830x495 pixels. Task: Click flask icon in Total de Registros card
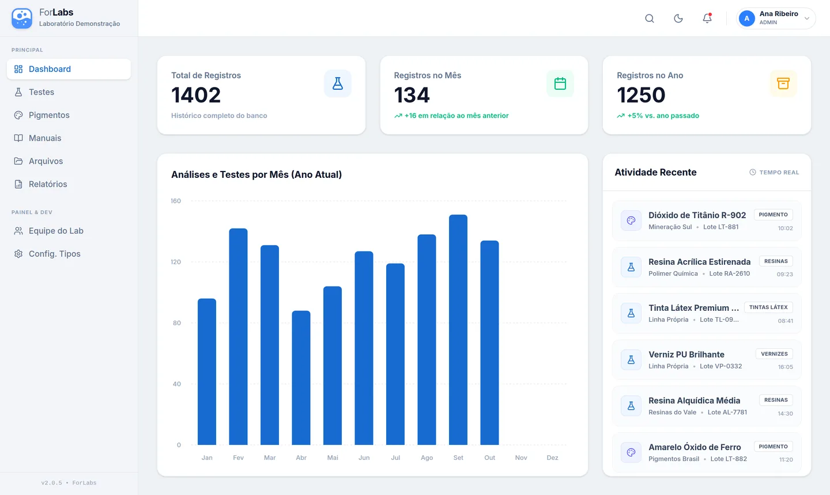pos(338,83)
